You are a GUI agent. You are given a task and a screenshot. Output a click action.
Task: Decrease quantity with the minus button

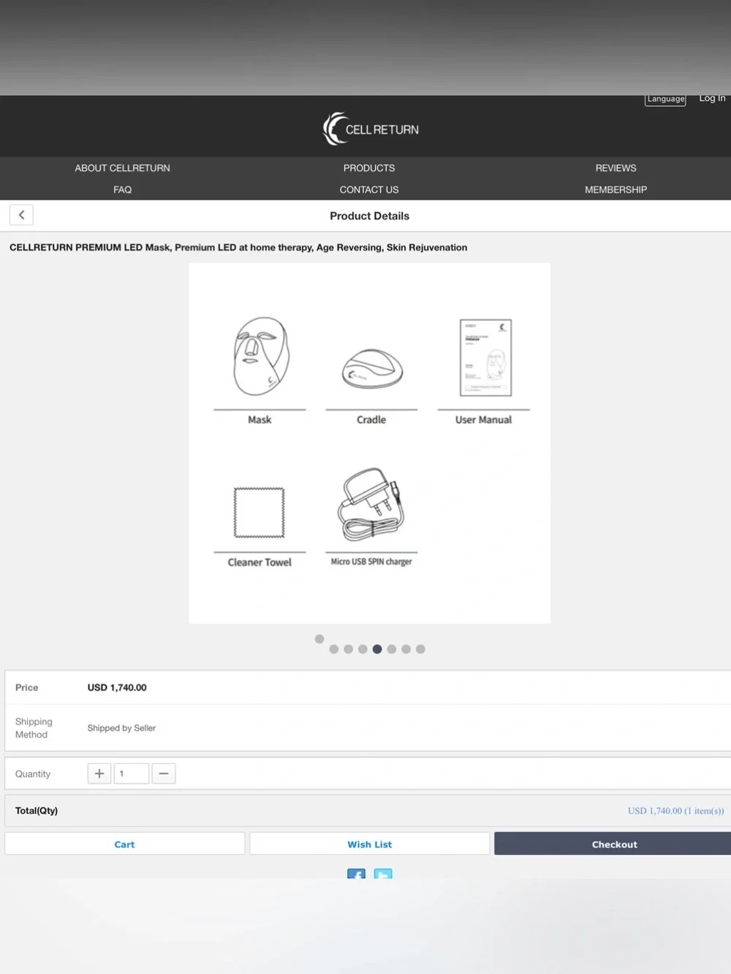[164, 773]
